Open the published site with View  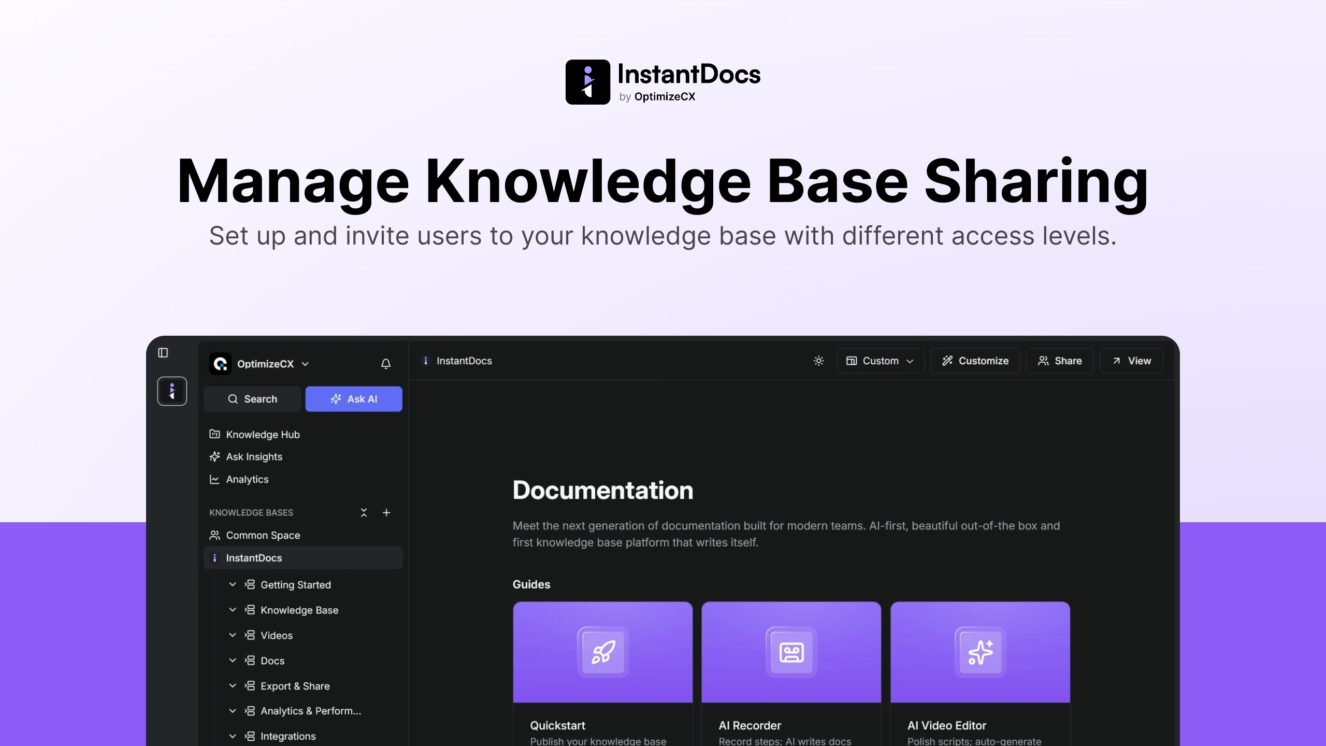(x=1132, y=361)
